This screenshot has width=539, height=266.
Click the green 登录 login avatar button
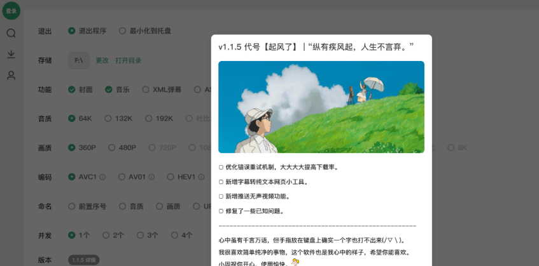tap(11, 11)
